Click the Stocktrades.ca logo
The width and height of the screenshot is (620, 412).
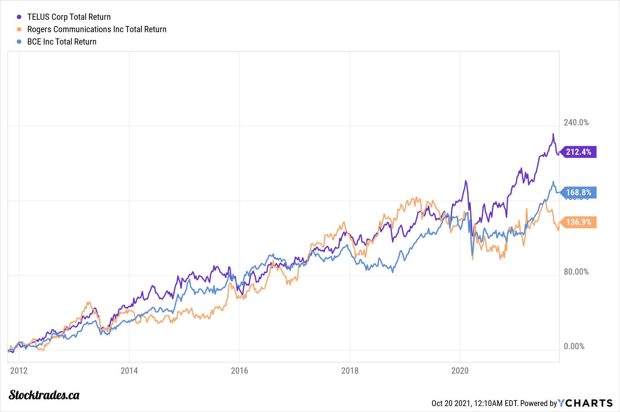pos(44,395)
